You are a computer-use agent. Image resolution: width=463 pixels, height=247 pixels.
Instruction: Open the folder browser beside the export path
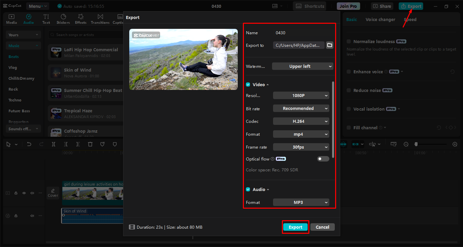[329, 44]
